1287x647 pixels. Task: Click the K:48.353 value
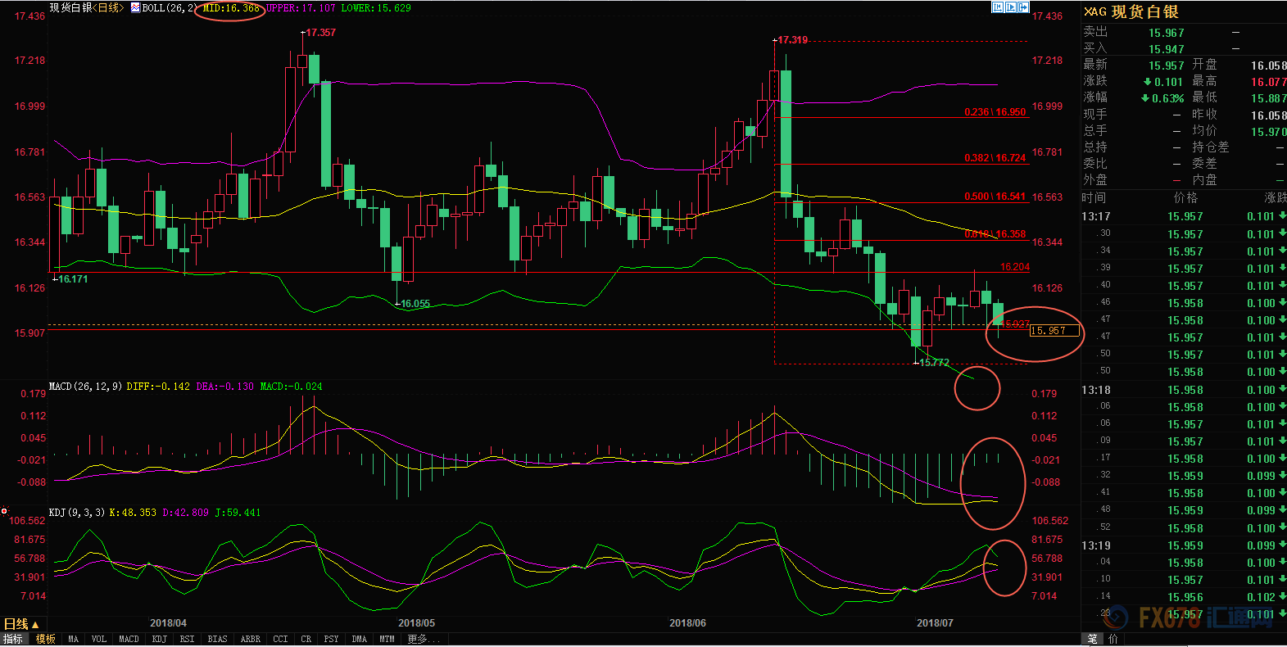[133, 512]
